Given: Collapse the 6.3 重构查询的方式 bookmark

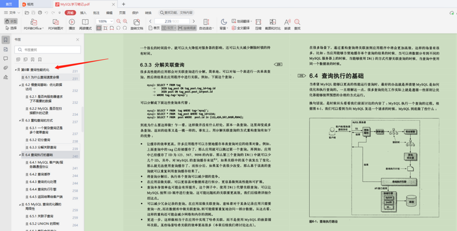Looking at the screenshot, I should (x=20, y=120).
